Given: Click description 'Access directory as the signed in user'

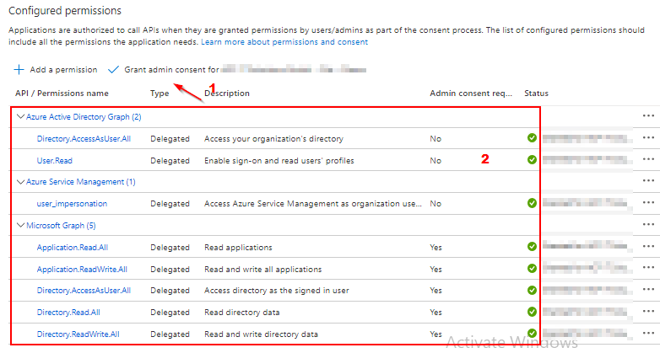Looking at the screenshot, I should tap(277, 291).
